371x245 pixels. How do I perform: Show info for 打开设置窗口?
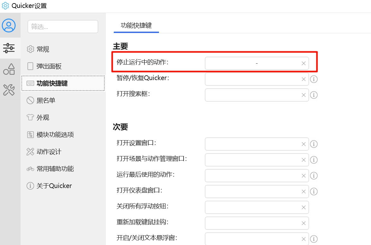(x=314, y=144)
